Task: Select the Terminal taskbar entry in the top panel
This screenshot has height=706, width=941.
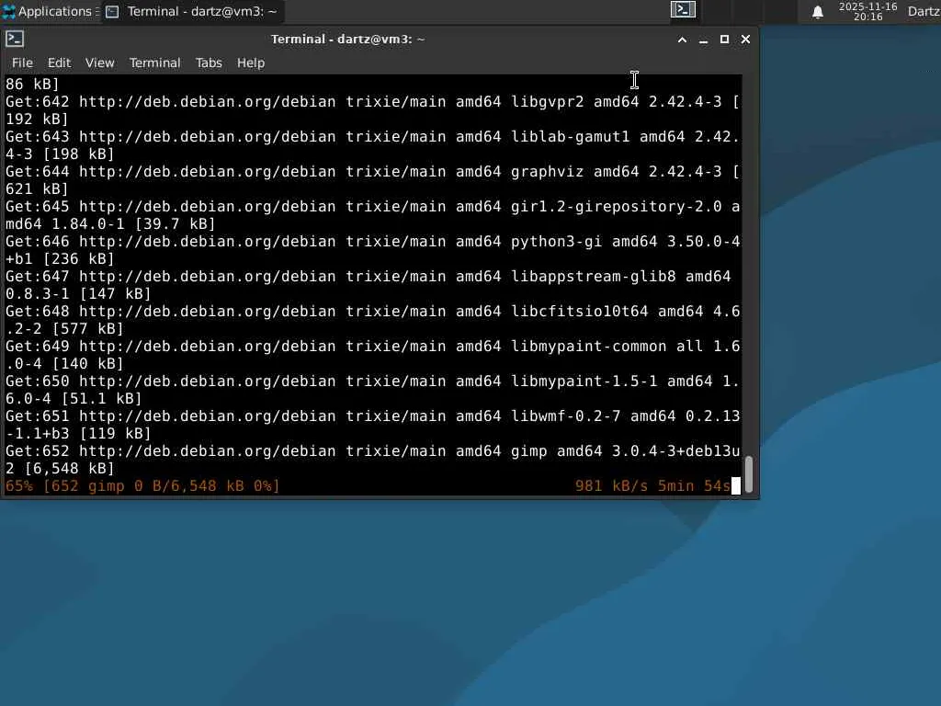Action: point(191,11)
